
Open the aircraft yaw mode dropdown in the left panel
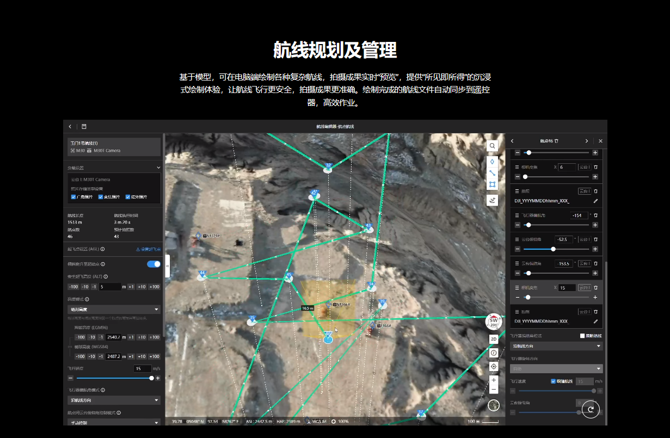click(x=114, y=400)
